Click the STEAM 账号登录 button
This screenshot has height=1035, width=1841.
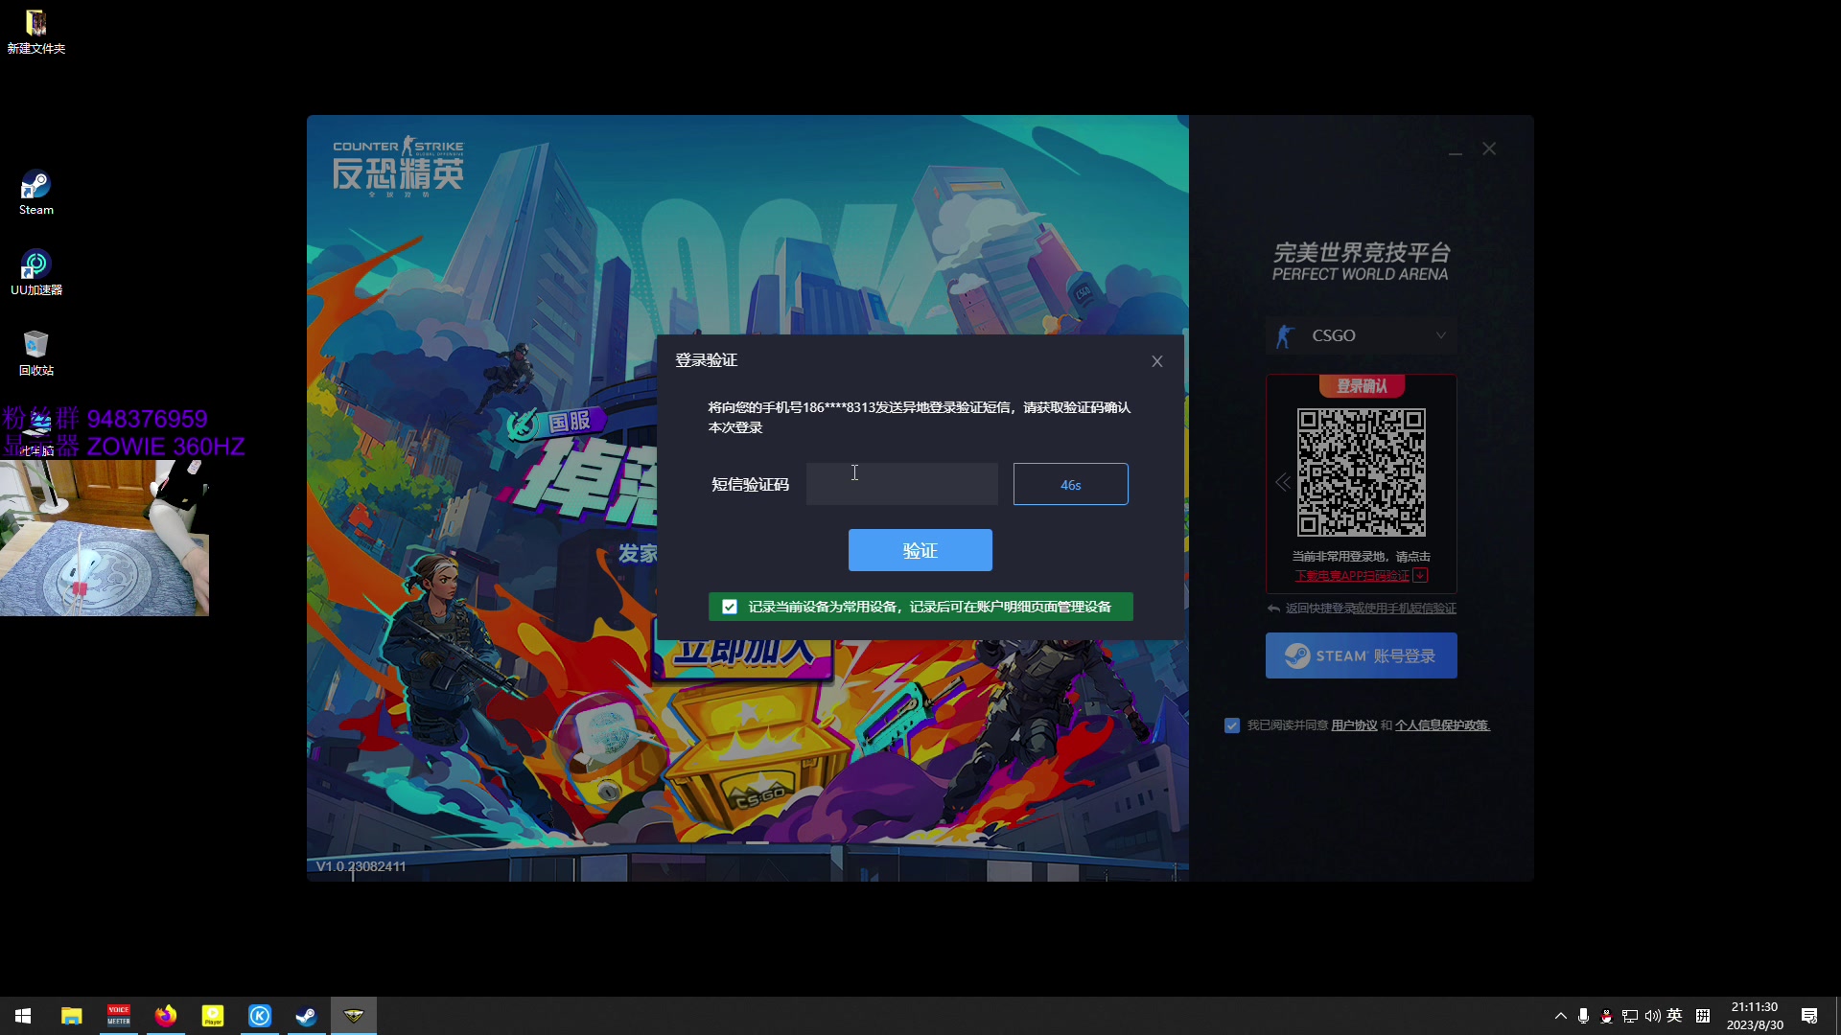pyautogui.click(x=1361, y=655)
